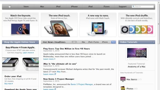The width and height of the screenshot is (160, 90).
Task: Open New Bento 3 Project Manager headline
Action: pyautogui.click(x=59, y=79)
